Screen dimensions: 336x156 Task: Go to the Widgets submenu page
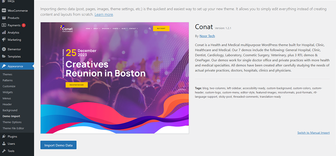[8, 92]
